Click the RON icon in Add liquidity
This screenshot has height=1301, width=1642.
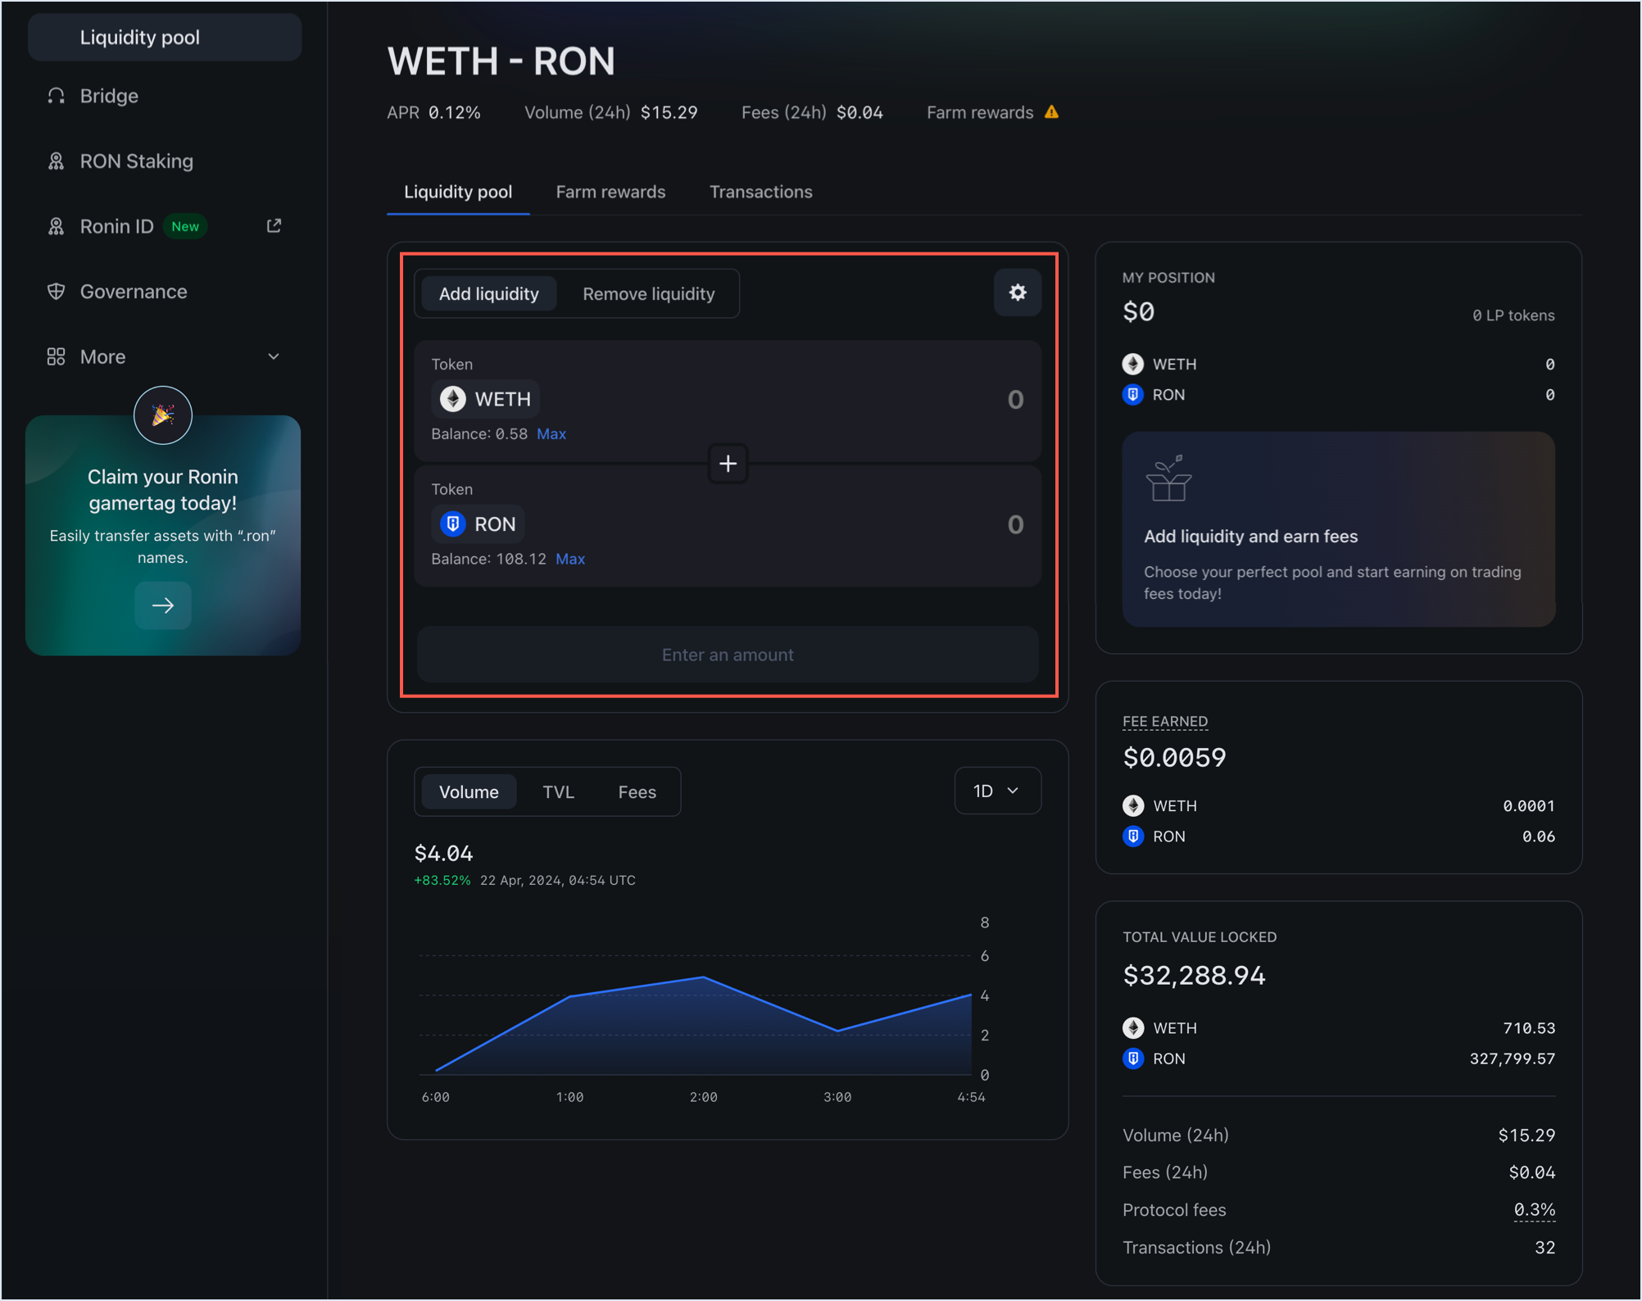(x=453, y=524)
